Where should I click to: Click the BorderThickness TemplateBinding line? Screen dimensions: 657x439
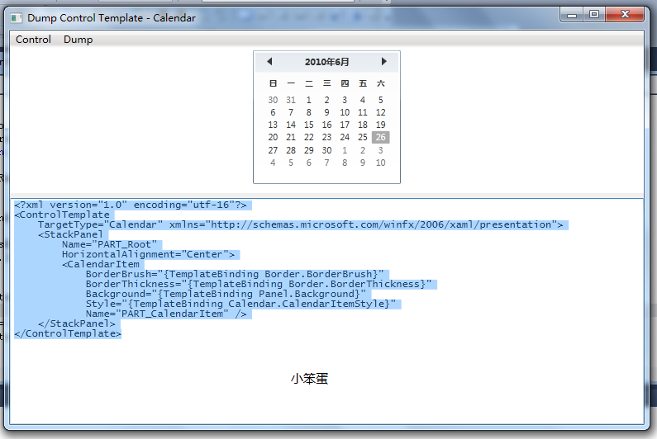click(259, 284)
